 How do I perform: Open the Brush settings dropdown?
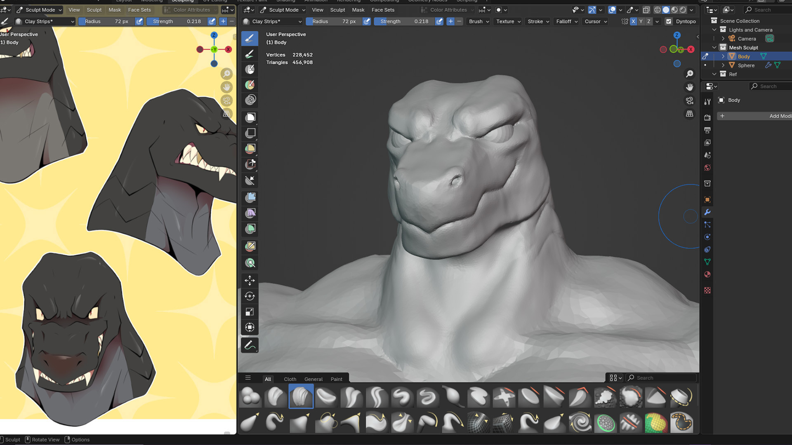[x=479, y=21]
